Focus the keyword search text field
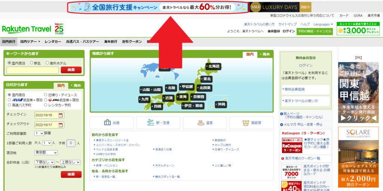 (x=33, y=70)
